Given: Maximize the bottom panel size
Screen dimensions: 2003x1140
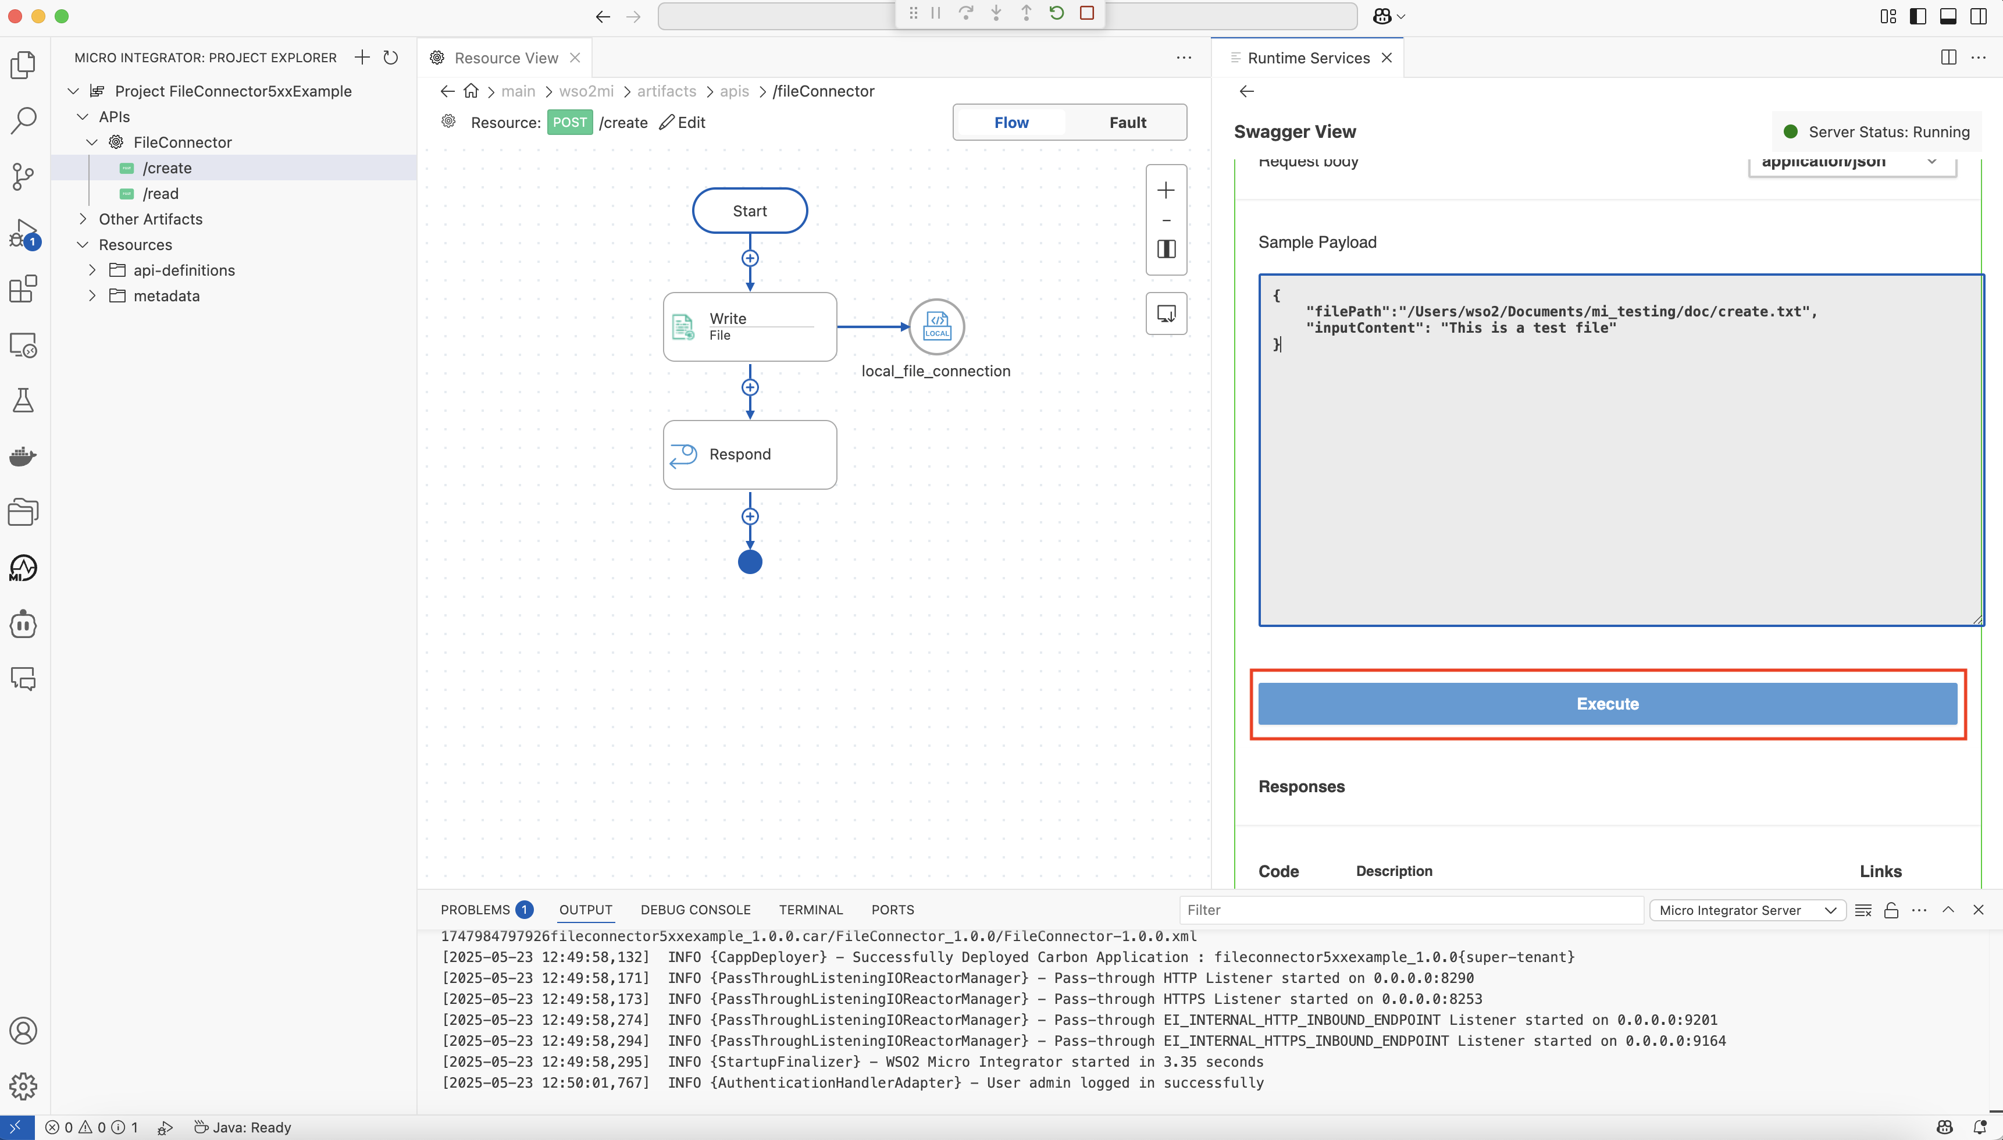Looking at the screenshot, I should coord(1947,910).
